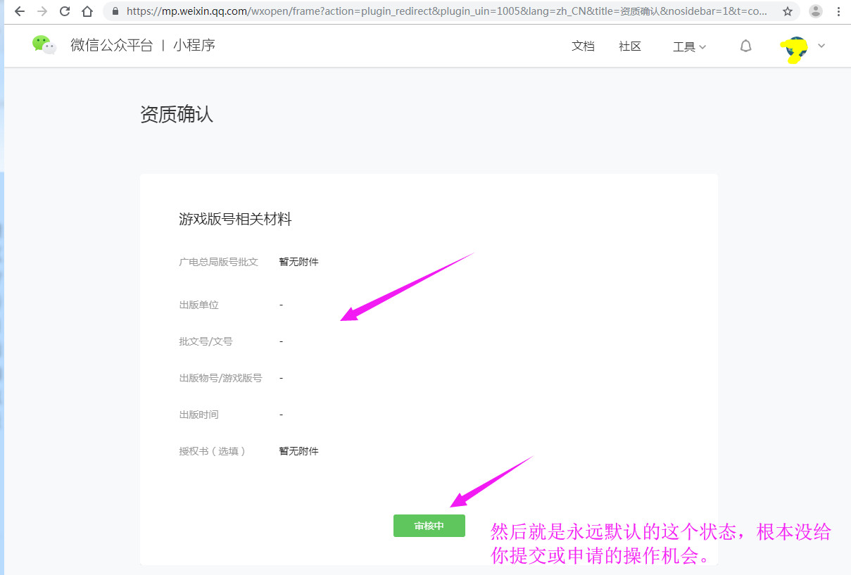
Task: Open the Chrome three-dot menu
Action: coord(838,11)
